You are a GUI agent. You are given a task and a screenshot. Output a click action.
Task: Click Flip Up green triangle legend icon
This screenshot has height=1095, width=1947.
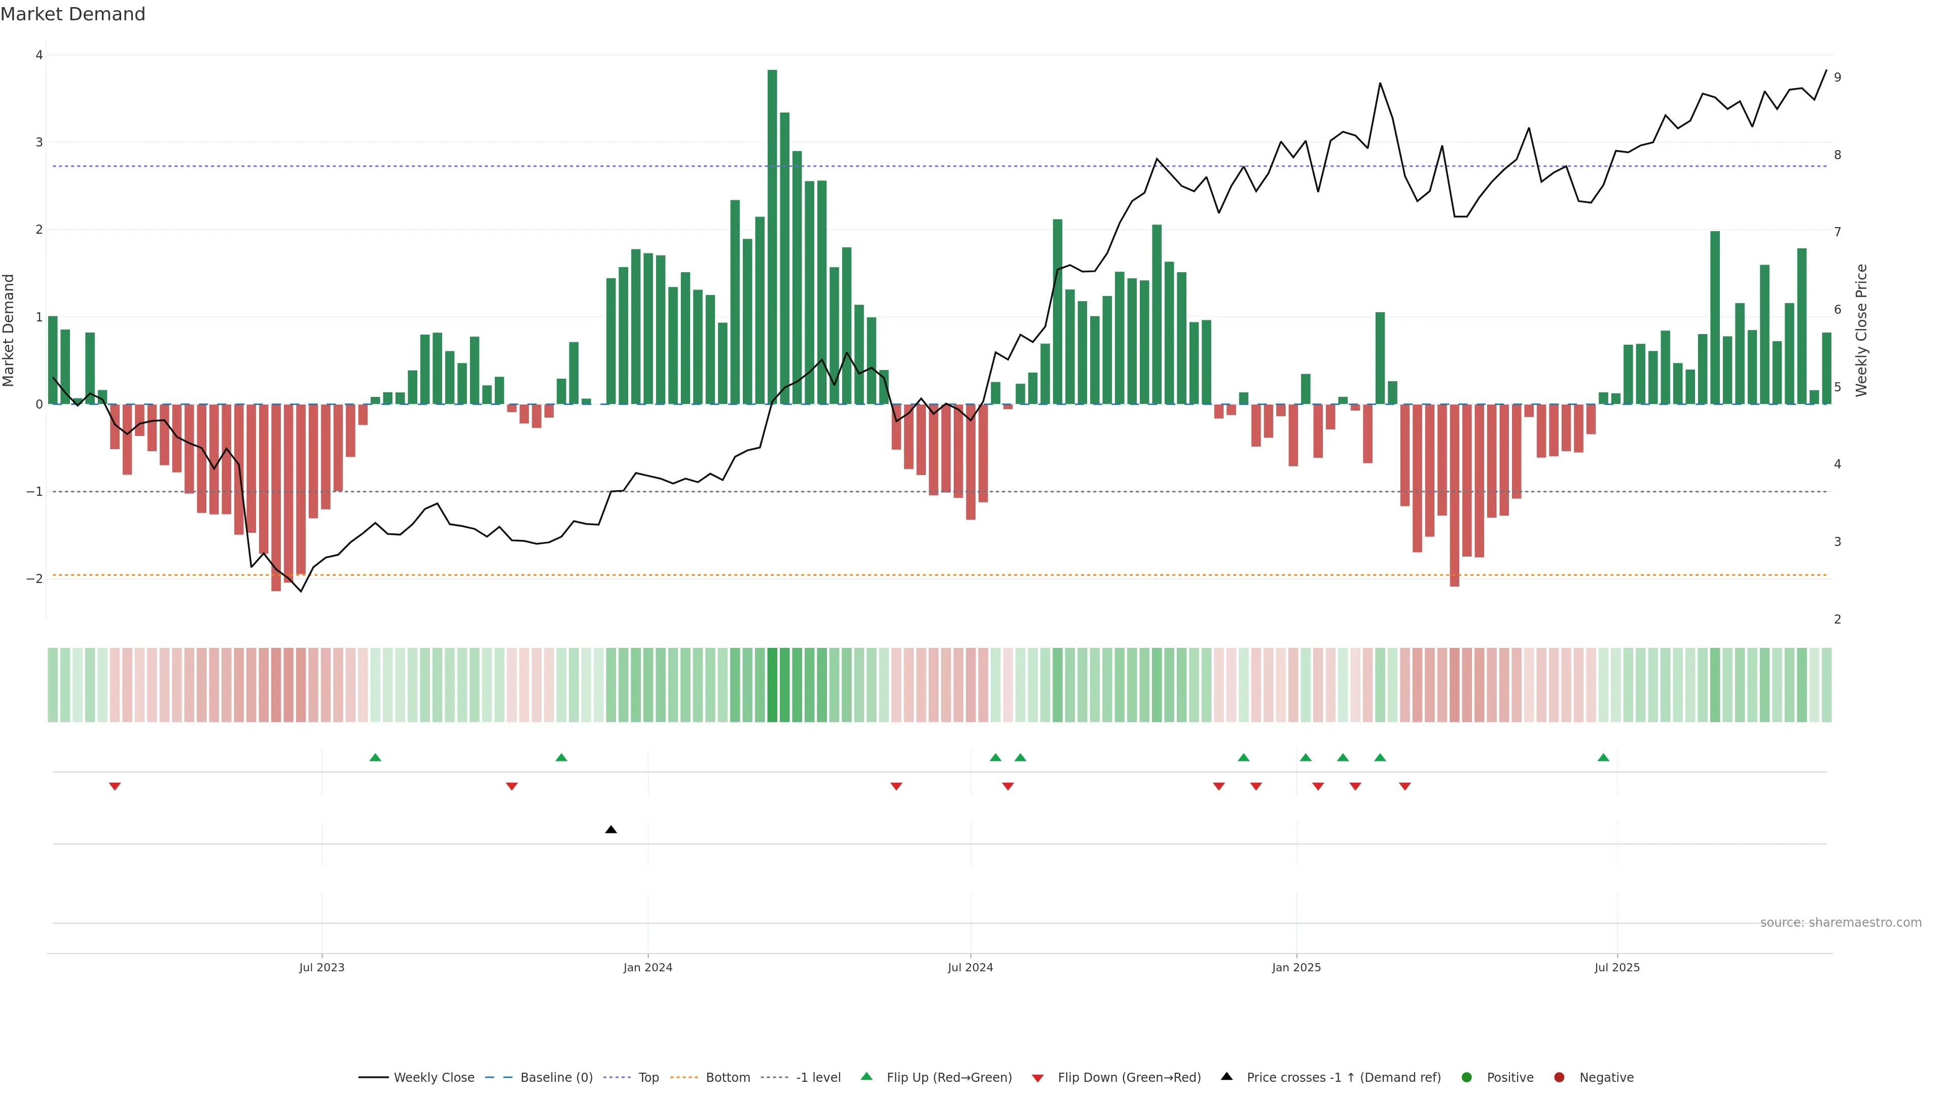click(867, 1077)
